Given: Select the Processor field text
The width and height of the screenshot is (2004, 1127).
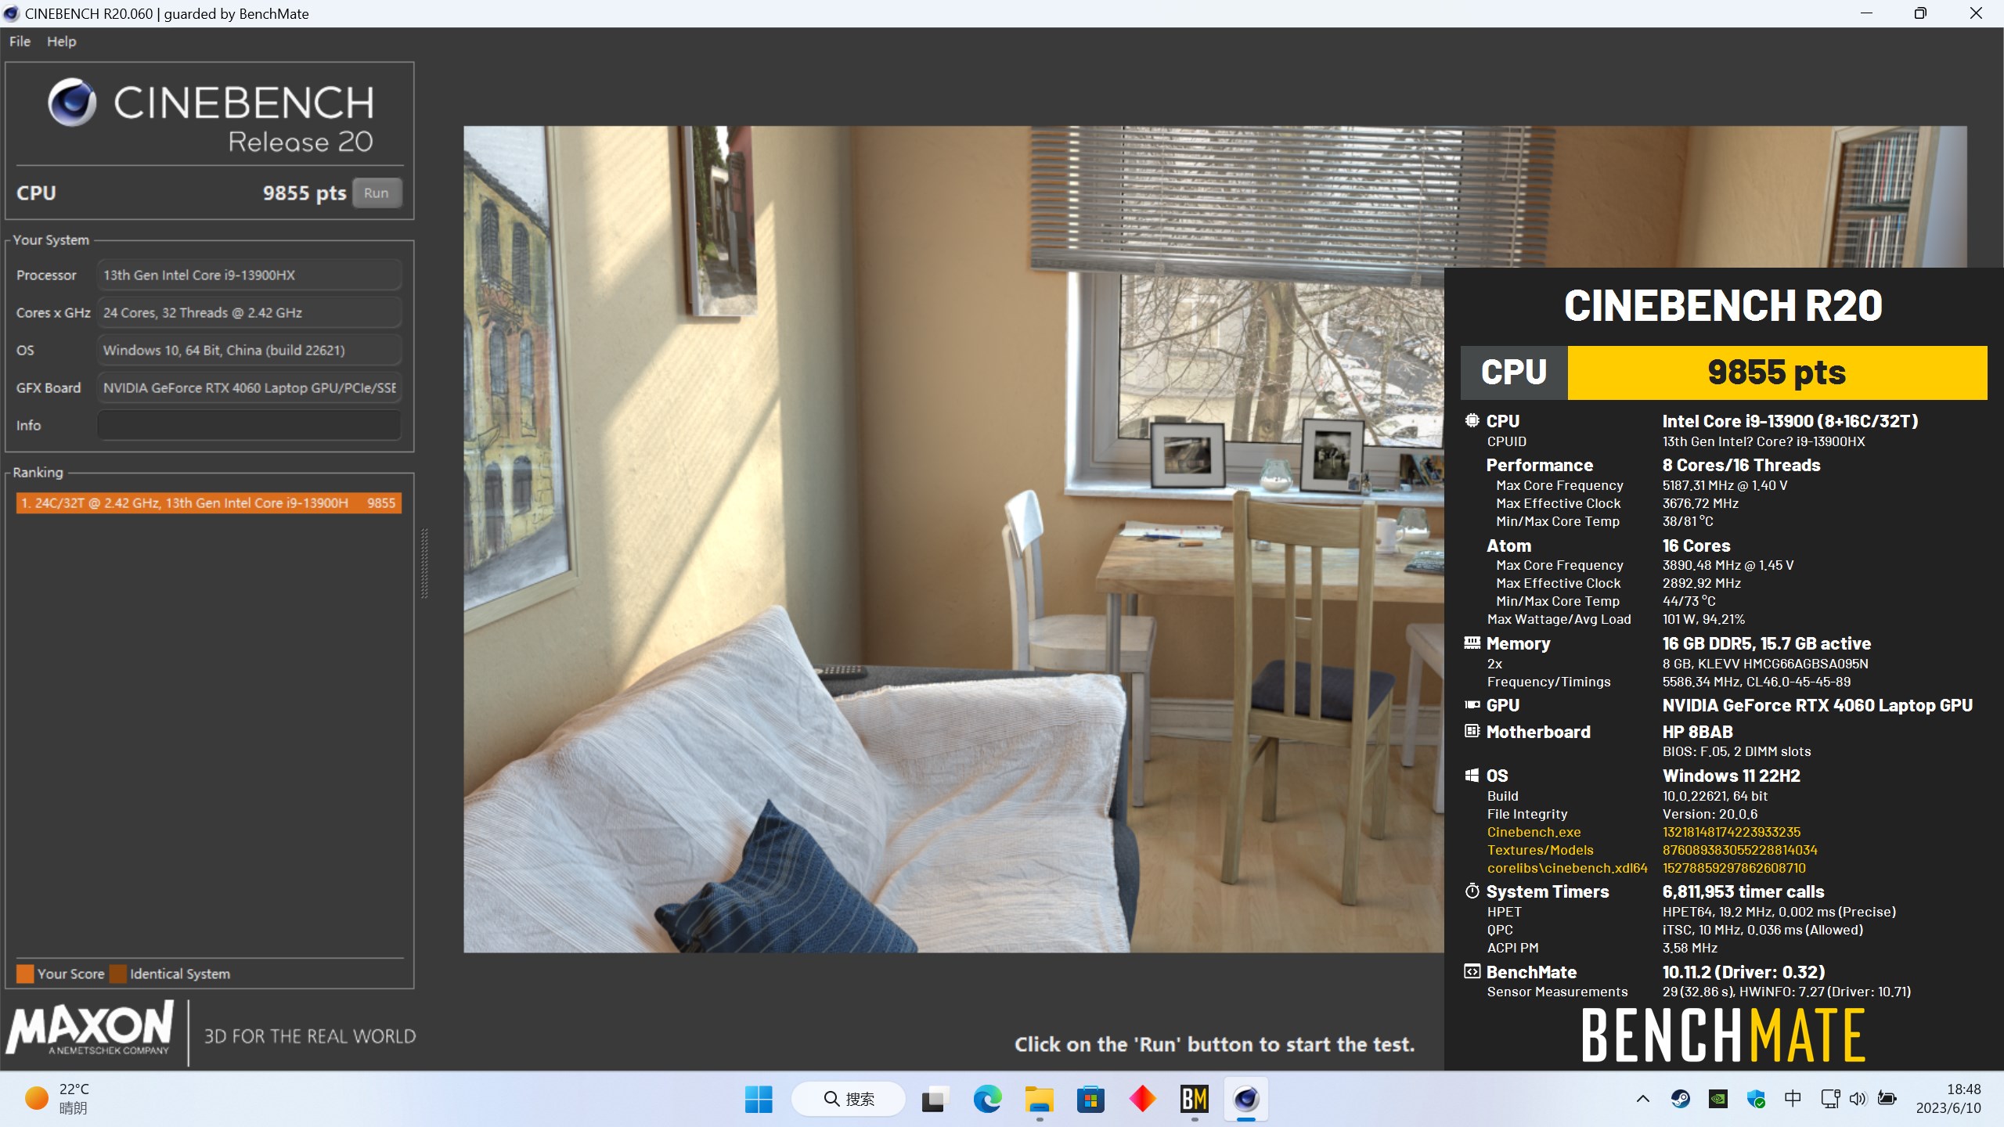Looking at the screenshot, I should point(249,275).
